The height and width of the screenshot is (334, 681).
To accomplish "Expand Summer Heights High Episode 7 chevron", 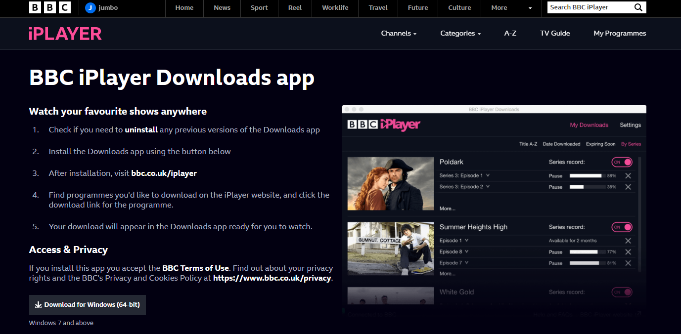I will 466,263.
